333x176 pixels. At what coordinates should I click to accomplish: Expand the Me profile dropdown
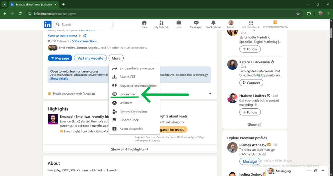pos(231,25)
